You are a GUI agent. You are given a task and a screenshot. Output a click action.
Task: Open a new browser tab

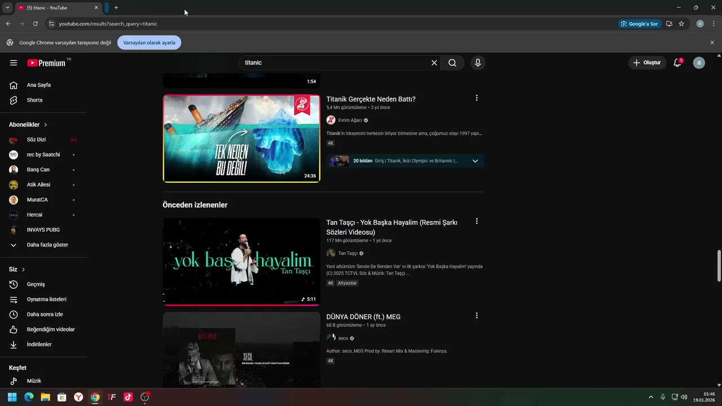click(x=116, y=8)
